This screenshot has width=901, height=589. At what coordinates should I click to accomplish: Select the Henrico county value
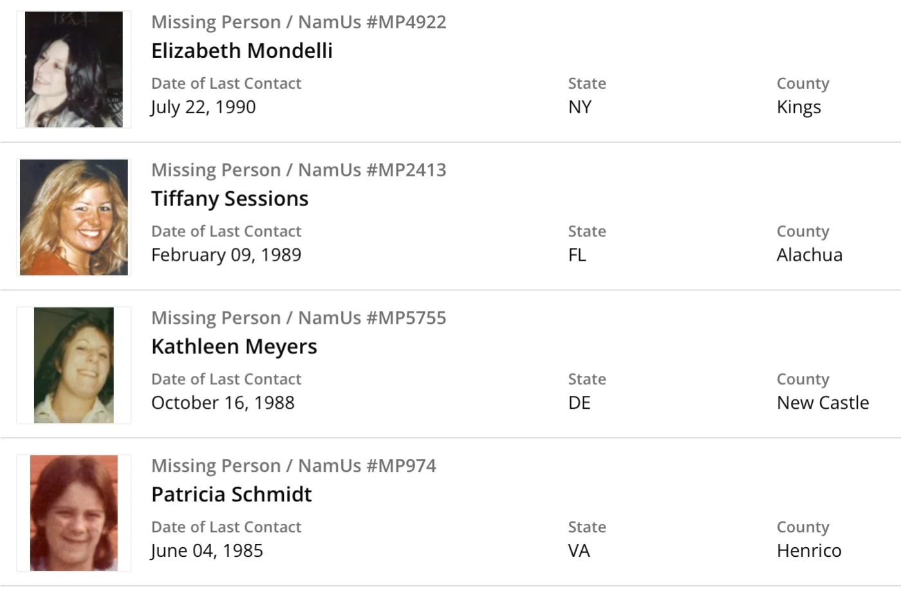(x=809, y=551)
